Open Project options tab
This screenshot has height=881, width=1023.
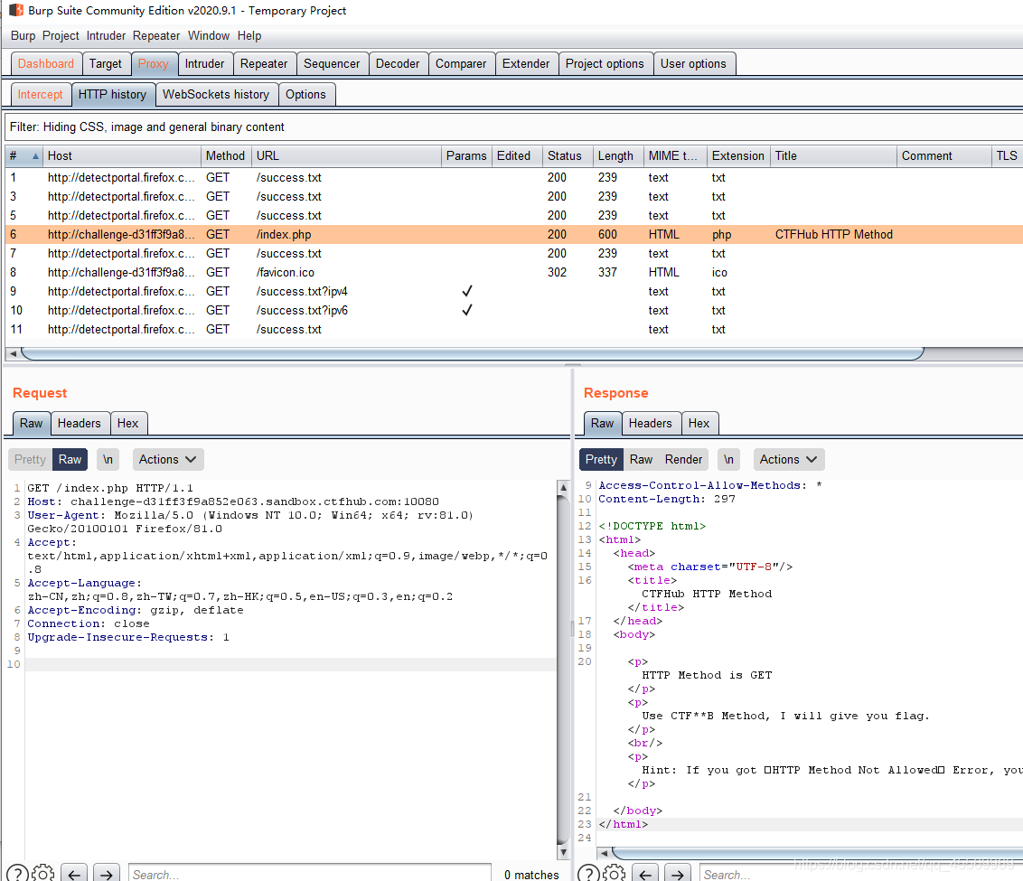coord(605,63)
